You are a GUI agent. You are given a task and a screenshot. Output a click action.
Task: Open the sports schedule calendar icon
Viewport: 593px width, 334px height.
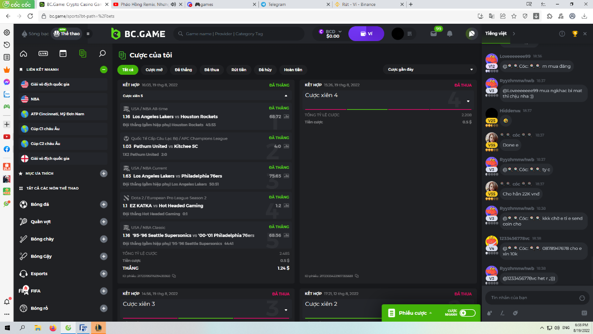(63, 53)
